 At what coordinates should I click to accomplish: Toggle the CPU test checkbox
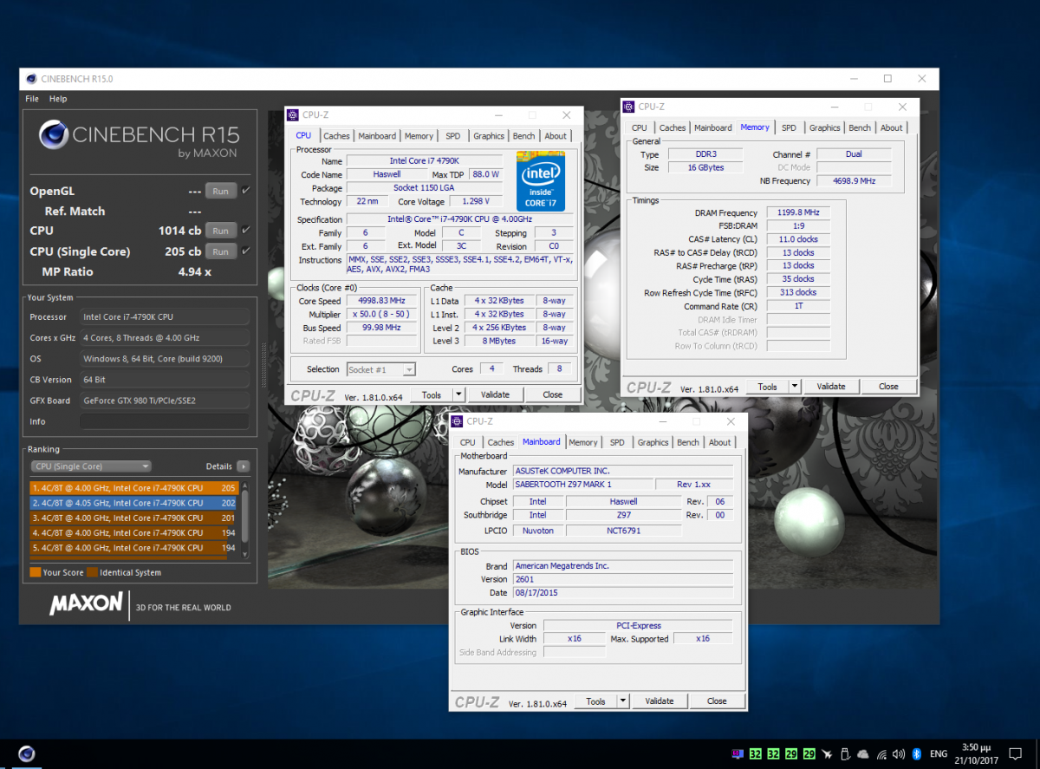tap(246, 230)
